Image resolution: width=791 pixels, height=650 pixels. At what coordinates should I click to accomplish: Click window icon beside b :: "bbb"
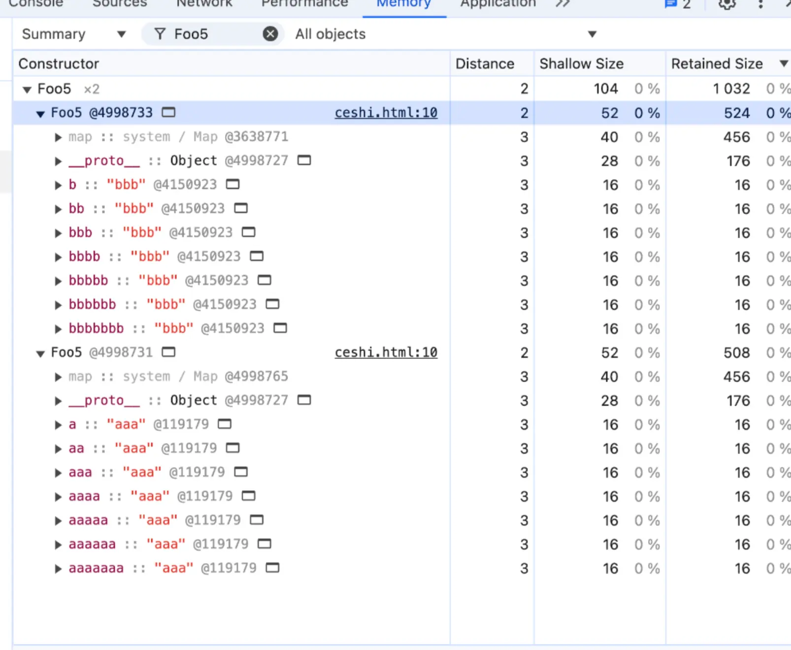point(232,184)
